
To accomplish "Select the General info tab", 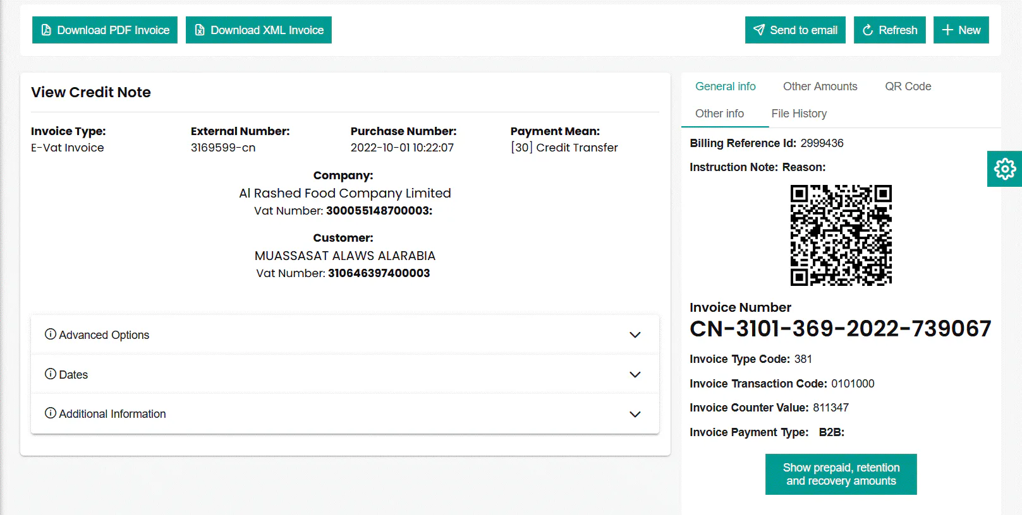I will coord(725,86).
